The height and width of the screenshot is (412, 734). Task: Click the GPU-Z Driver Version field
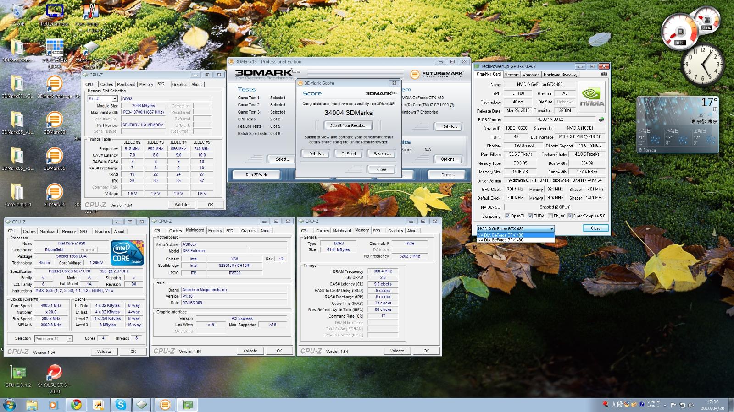click(x=554, y=180)
